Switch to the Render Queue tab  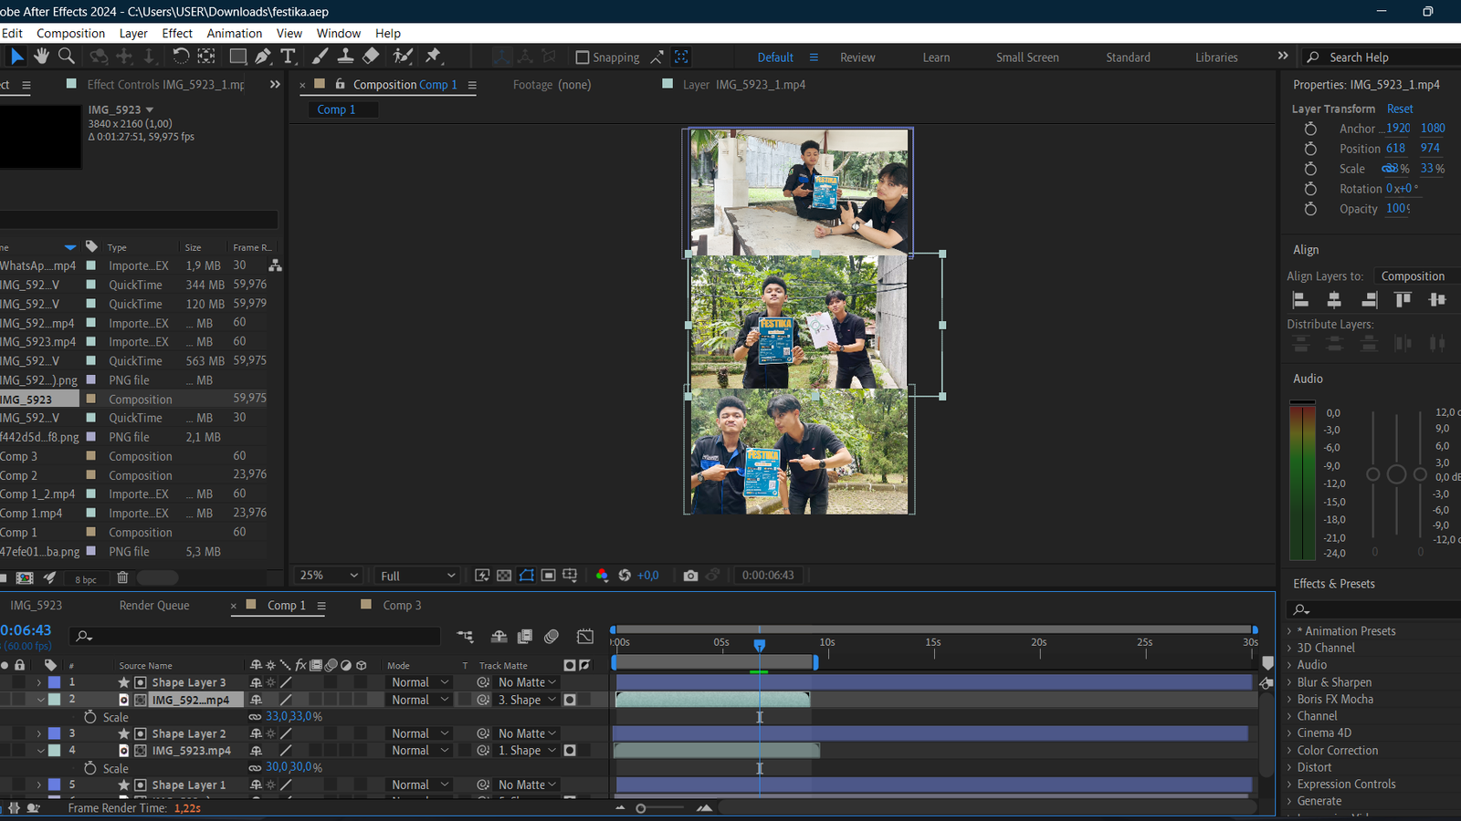(154, 605)
